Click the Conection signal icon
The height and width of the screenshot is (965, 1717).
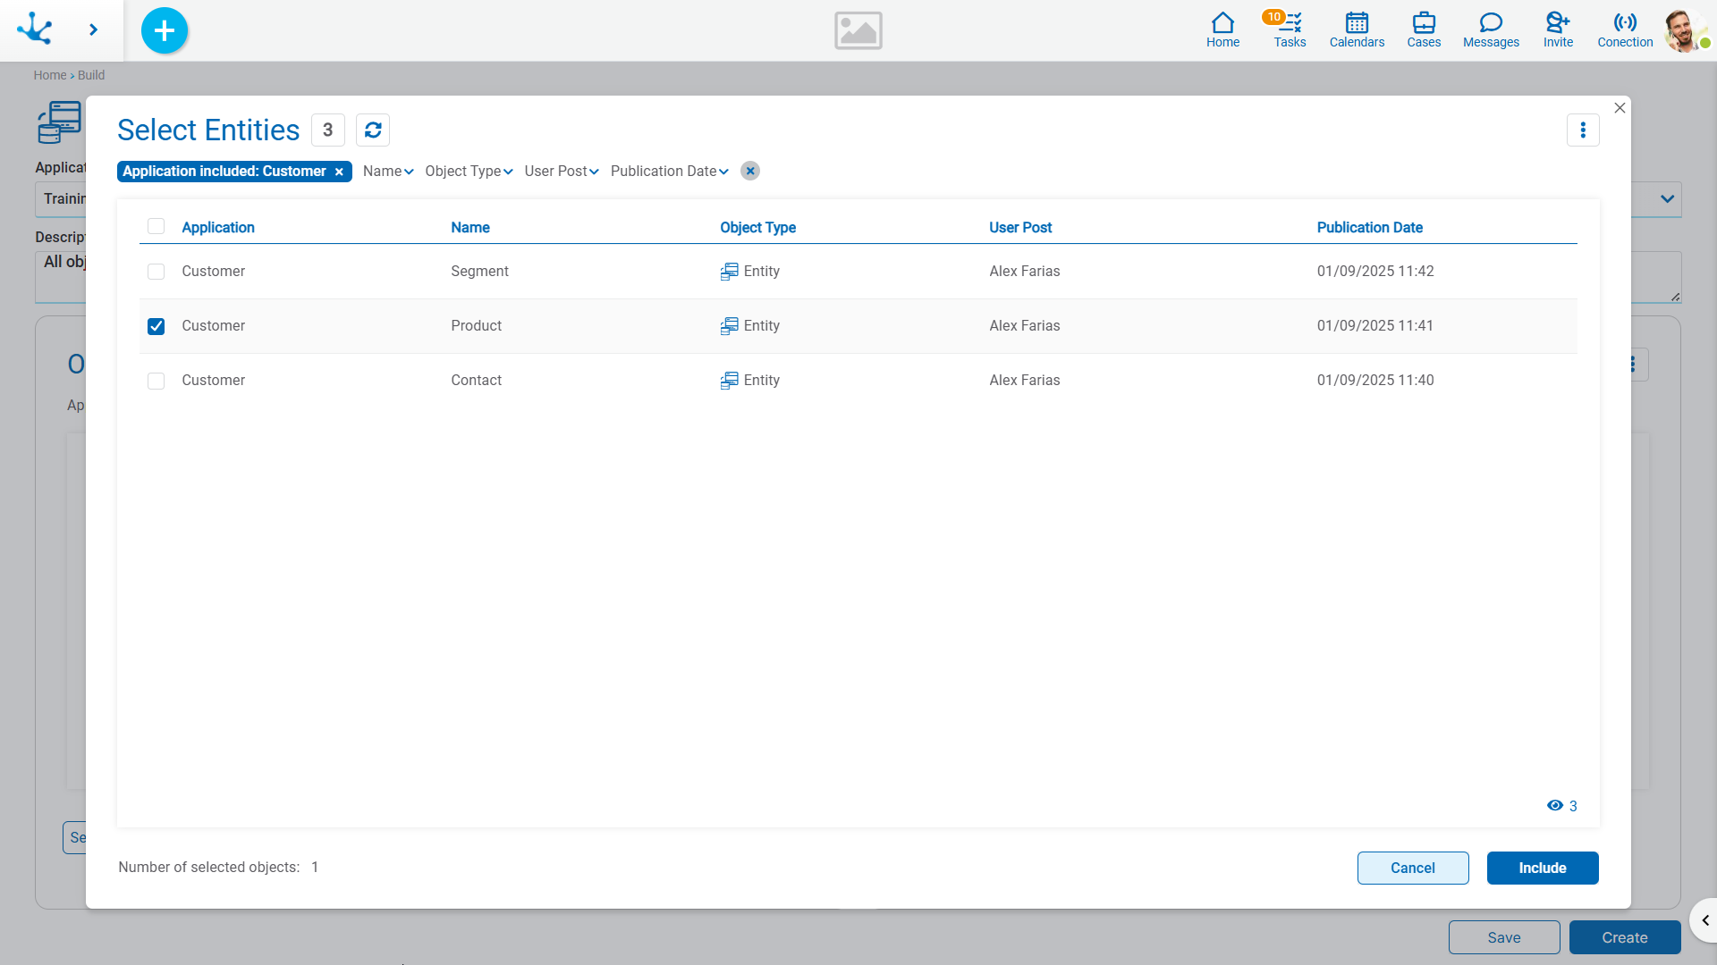[1624, 29]
